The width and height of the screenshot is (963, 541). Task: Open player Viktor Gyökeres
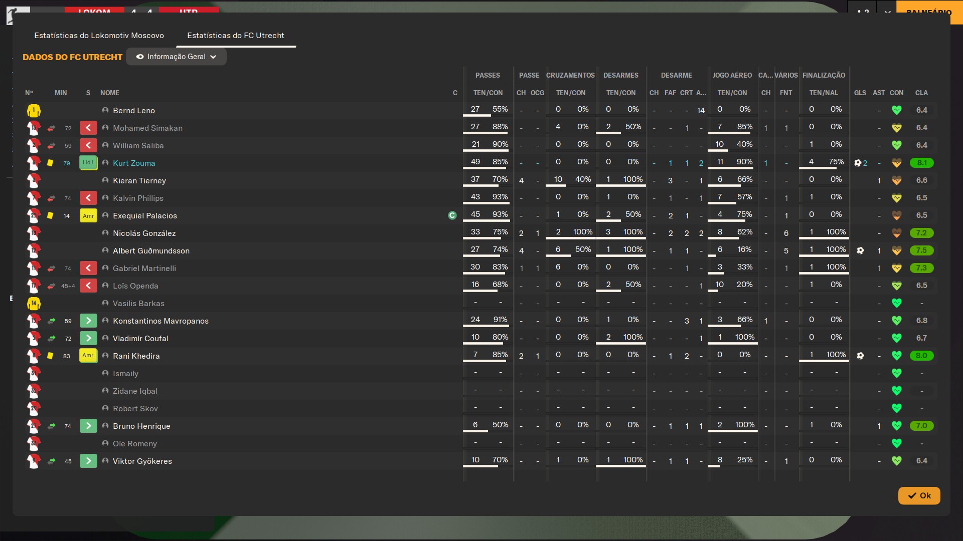pyautogui.click(x=142, y=461)
